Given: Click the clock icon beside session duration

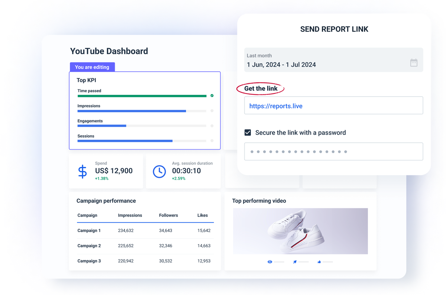Looking at the screenshot, I should click(x=159, y=171).
